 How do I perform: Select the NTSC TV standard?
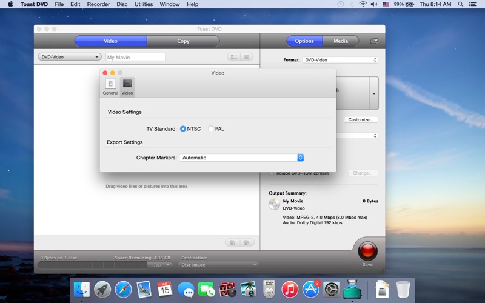(x=183, y=129)
